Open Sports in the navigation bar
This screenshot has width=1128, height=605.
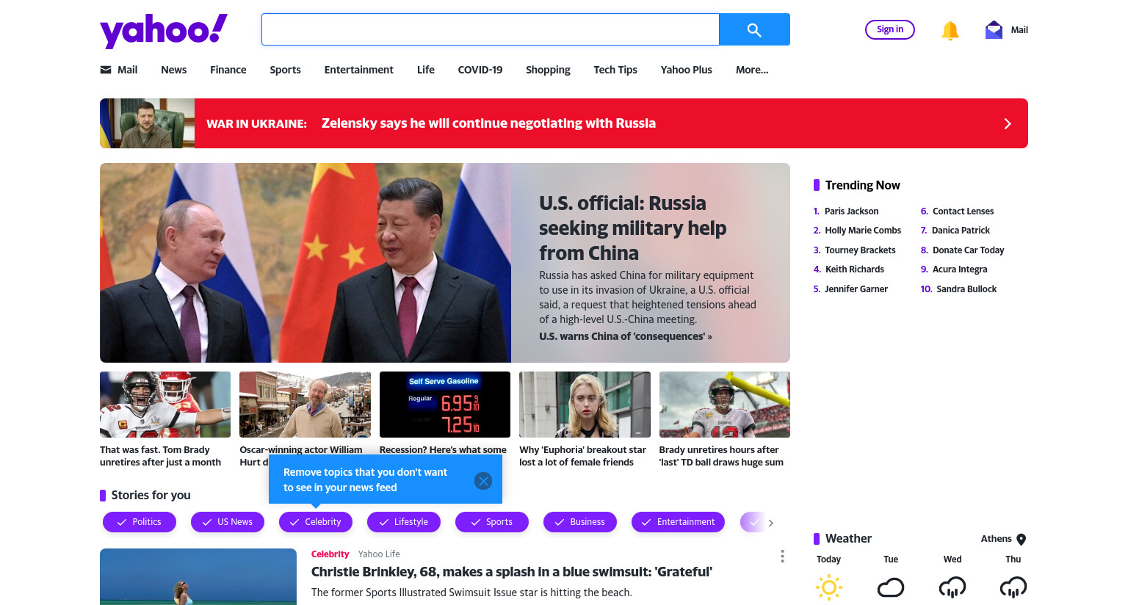click(x=285, y=70)
